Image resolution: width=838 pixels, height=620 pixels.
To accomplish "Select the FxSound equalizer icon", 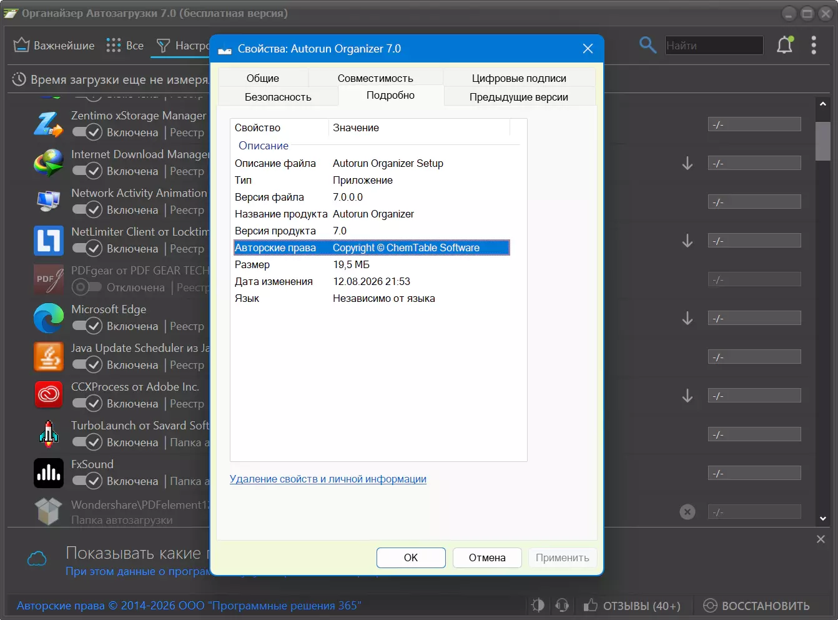I will (48, 473).
